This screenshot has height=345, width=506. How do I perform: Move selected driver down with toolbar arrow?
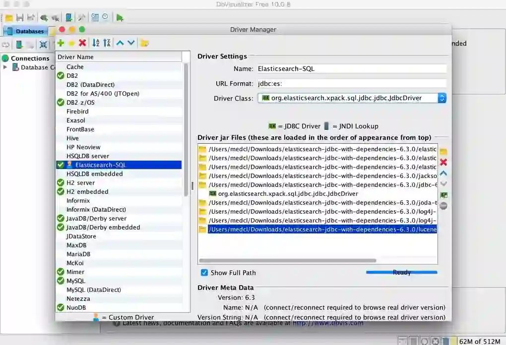point(131,43)
